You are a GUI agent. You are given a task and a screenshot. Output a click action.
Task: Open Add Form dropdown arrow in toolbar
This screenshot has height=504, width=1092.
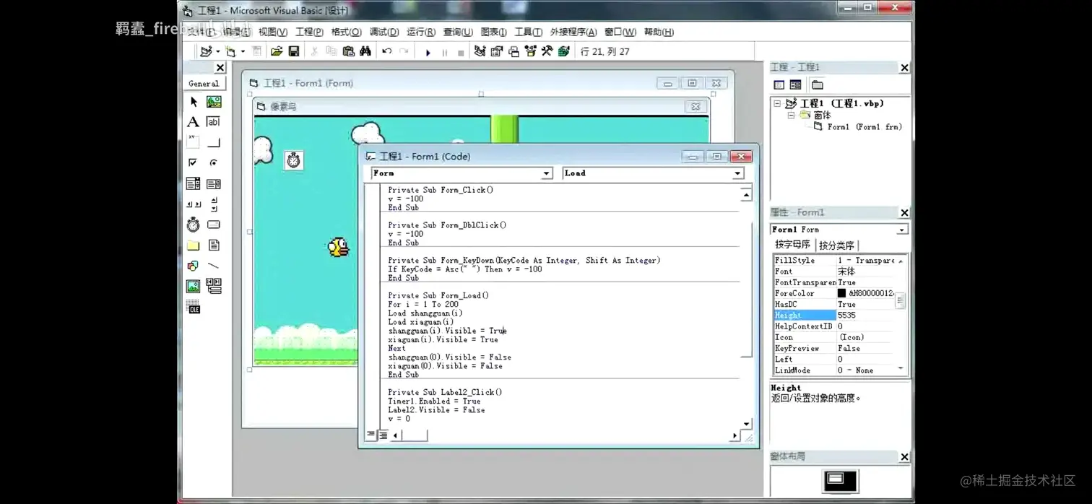pos(243,51)
